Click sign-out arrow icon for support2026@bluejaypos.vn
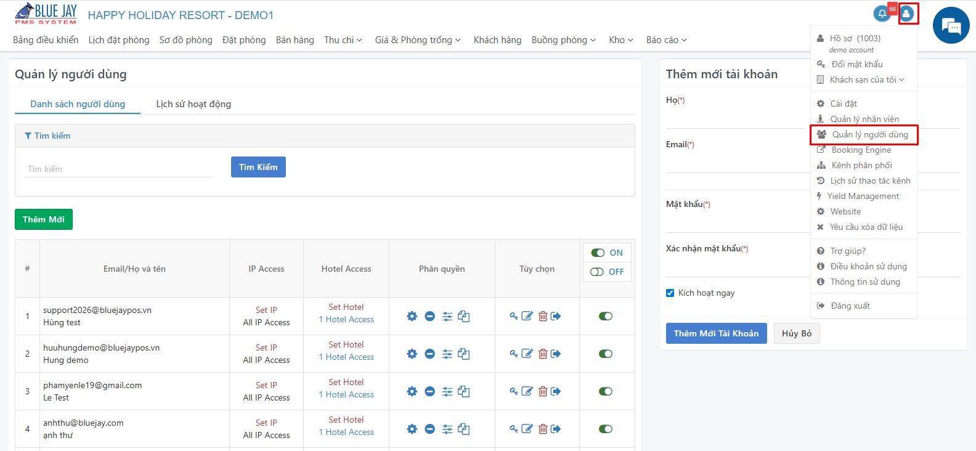The image size is (976, 451). [556, 316]
